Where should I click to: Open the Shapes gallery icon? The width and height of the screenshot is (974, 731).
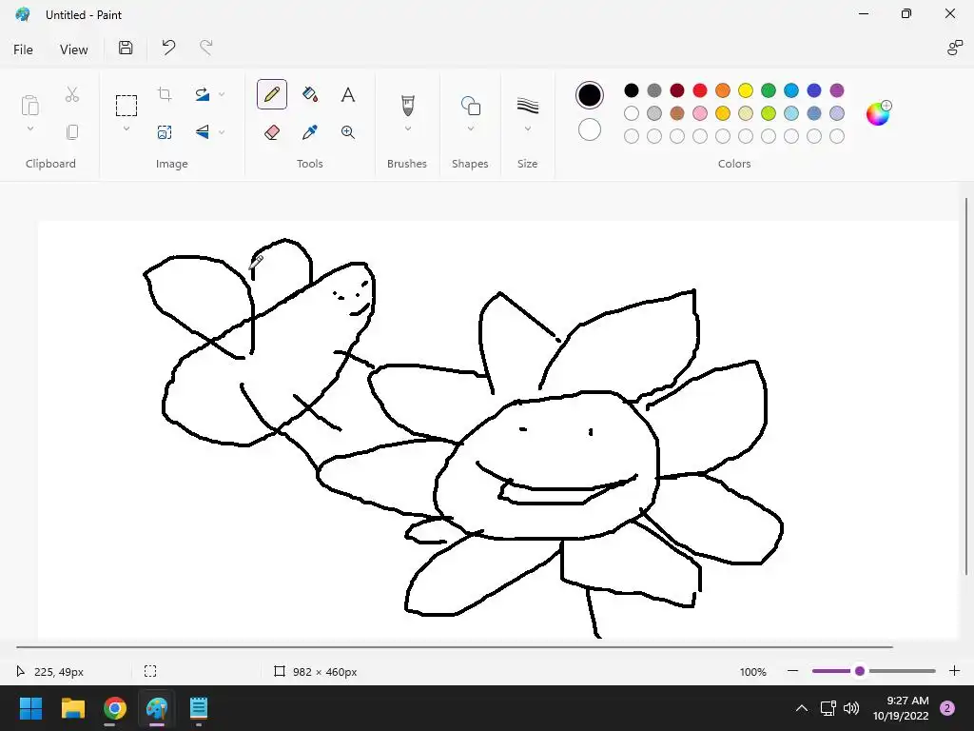(471, 105)
